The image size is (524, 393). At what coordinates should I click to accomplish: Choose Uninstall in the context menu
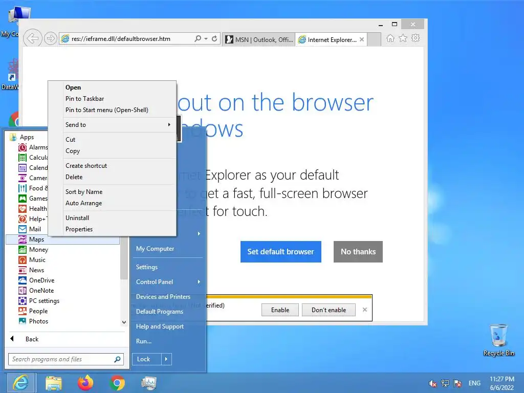coord(77,218)
